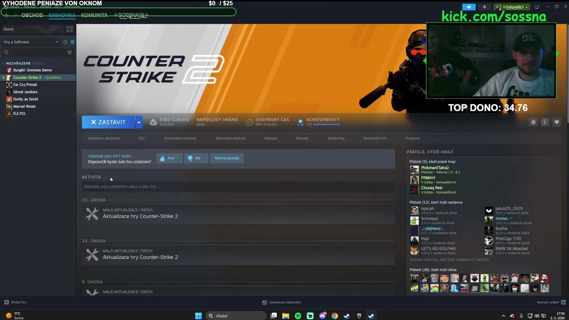The image size is (569, 320).
Task: Click the cloud status icon
Action: [153, 122]
